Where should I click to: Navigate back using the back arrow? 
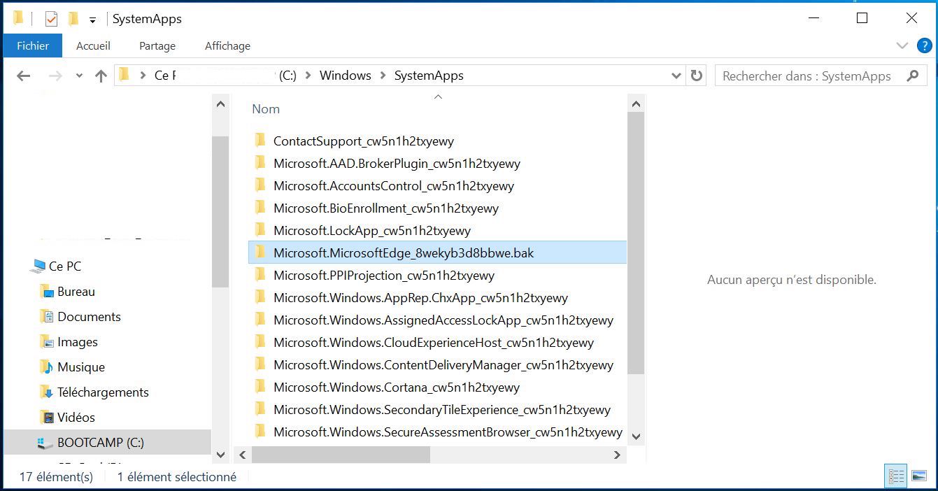[23, 75]
